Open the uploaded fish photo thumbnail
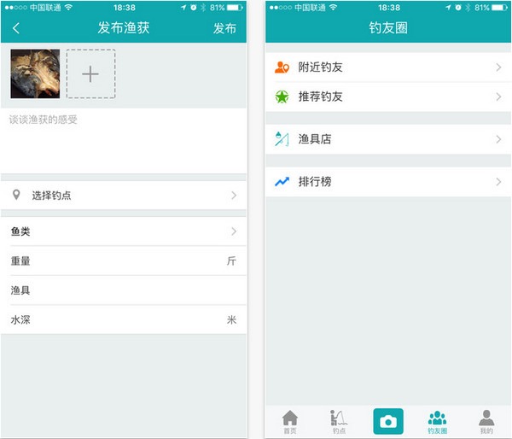512x439 pixels. pyautogui.click(x=35, y=73)
